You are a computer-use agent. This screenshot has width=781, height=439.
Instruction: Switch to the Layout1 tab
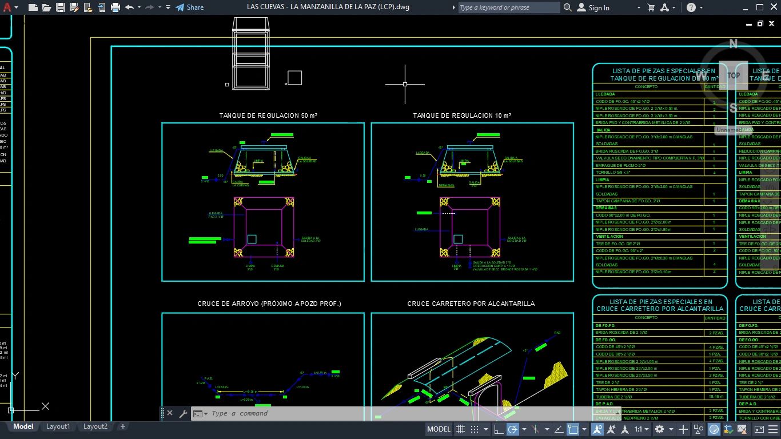pyautogui.click(x=58, y=426)
